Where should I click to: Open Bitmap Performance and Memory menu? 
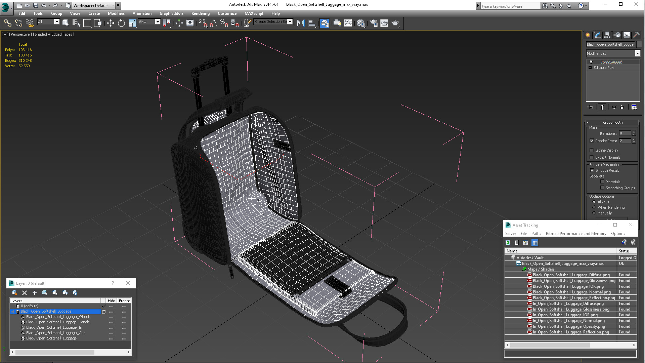pos(576,234)
